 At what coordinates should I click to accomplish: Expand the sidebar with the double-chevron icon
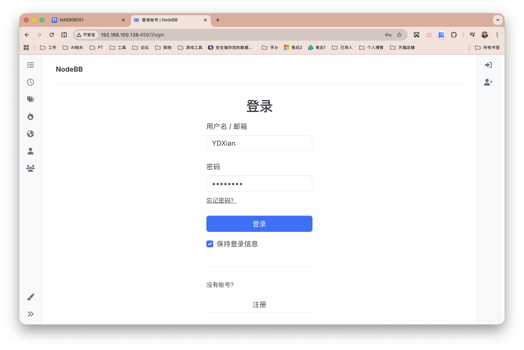click(x=30, y=314)
